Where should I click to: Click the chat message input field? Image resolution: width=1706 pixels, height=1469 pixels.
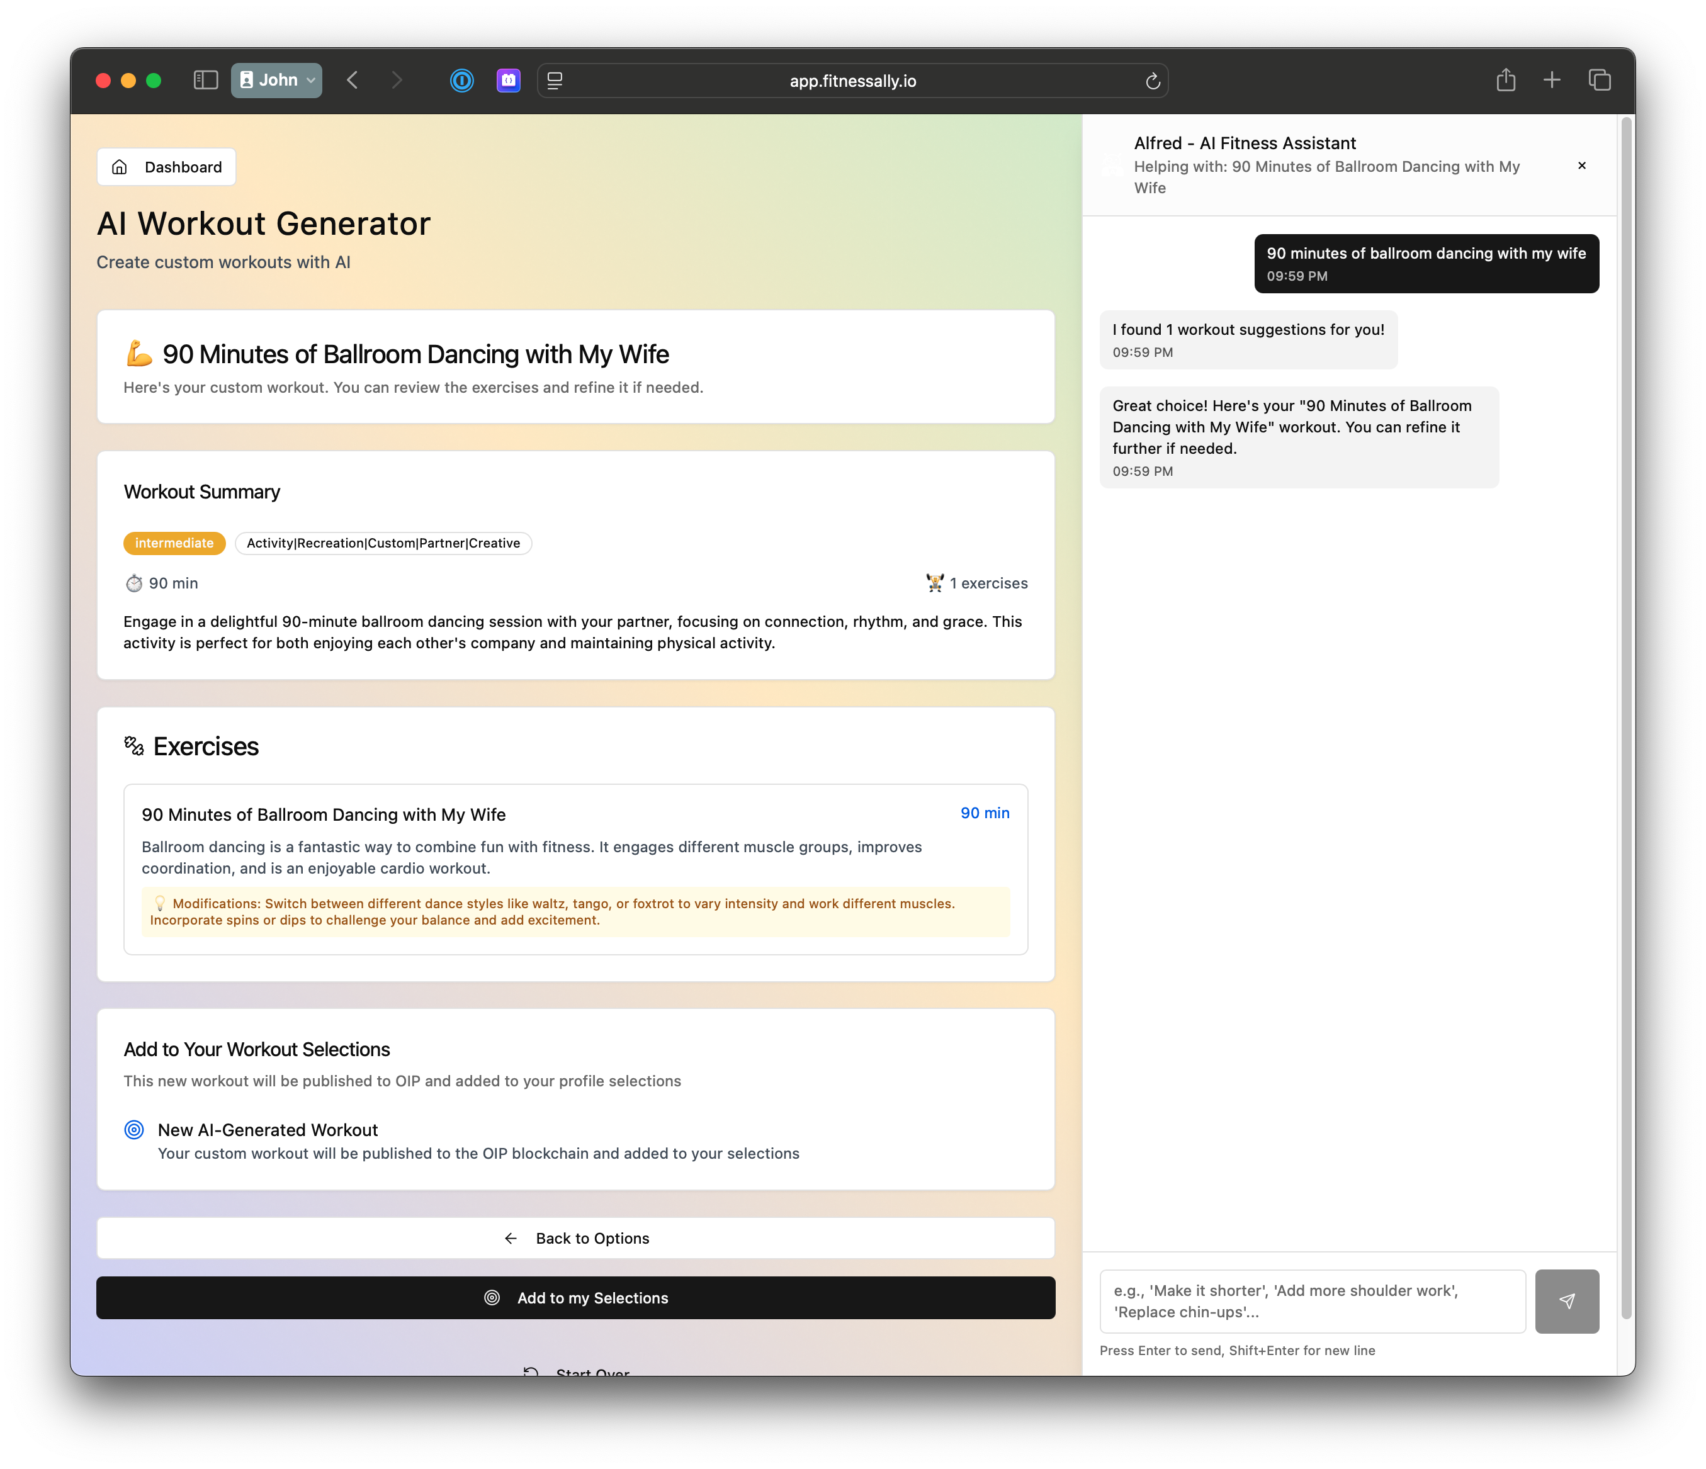1312,1300
